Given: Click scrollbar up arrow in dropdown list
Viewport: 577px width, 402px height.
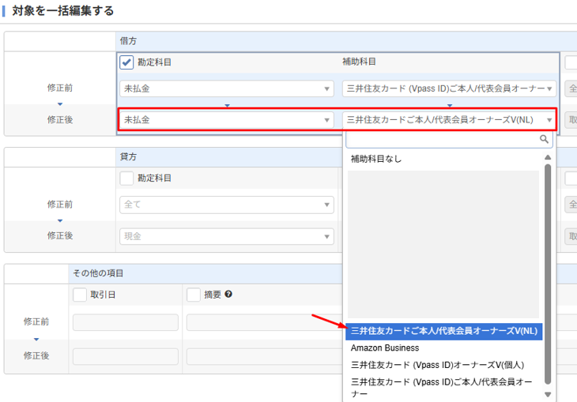Looking at the screenshot, I should pyautogui.click(x=547, y=158).
